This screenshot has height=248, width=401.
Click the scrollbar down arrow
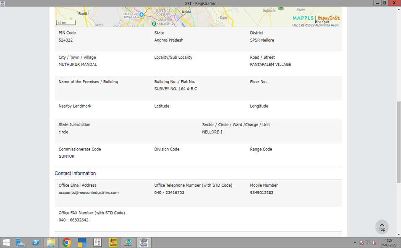(x=398, y=234)
